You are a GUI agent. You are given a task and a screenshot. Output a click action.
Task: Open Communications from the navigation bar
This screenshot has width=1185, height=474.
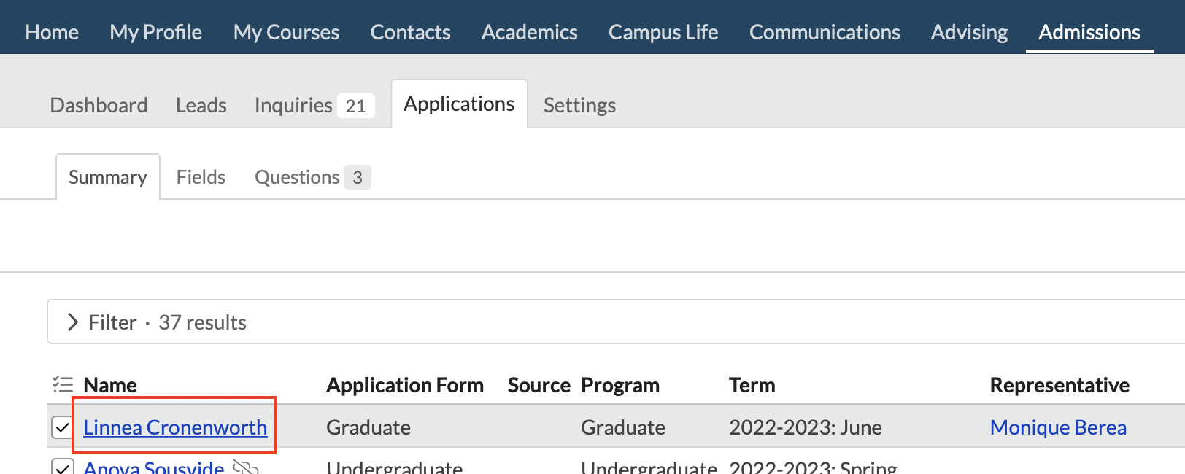click(825, 32)
